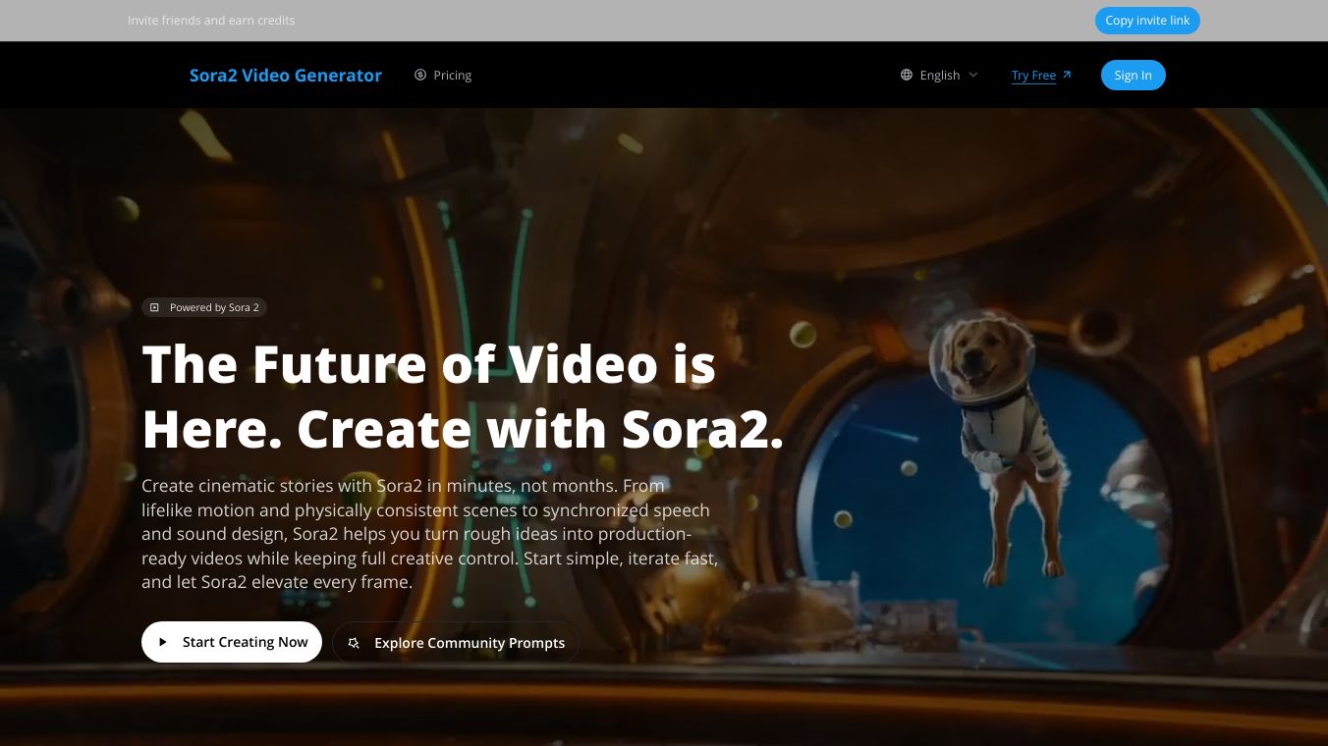The image size is (1328, 746).
Task: Open the Try Free link
Action: coord(1033,75)
